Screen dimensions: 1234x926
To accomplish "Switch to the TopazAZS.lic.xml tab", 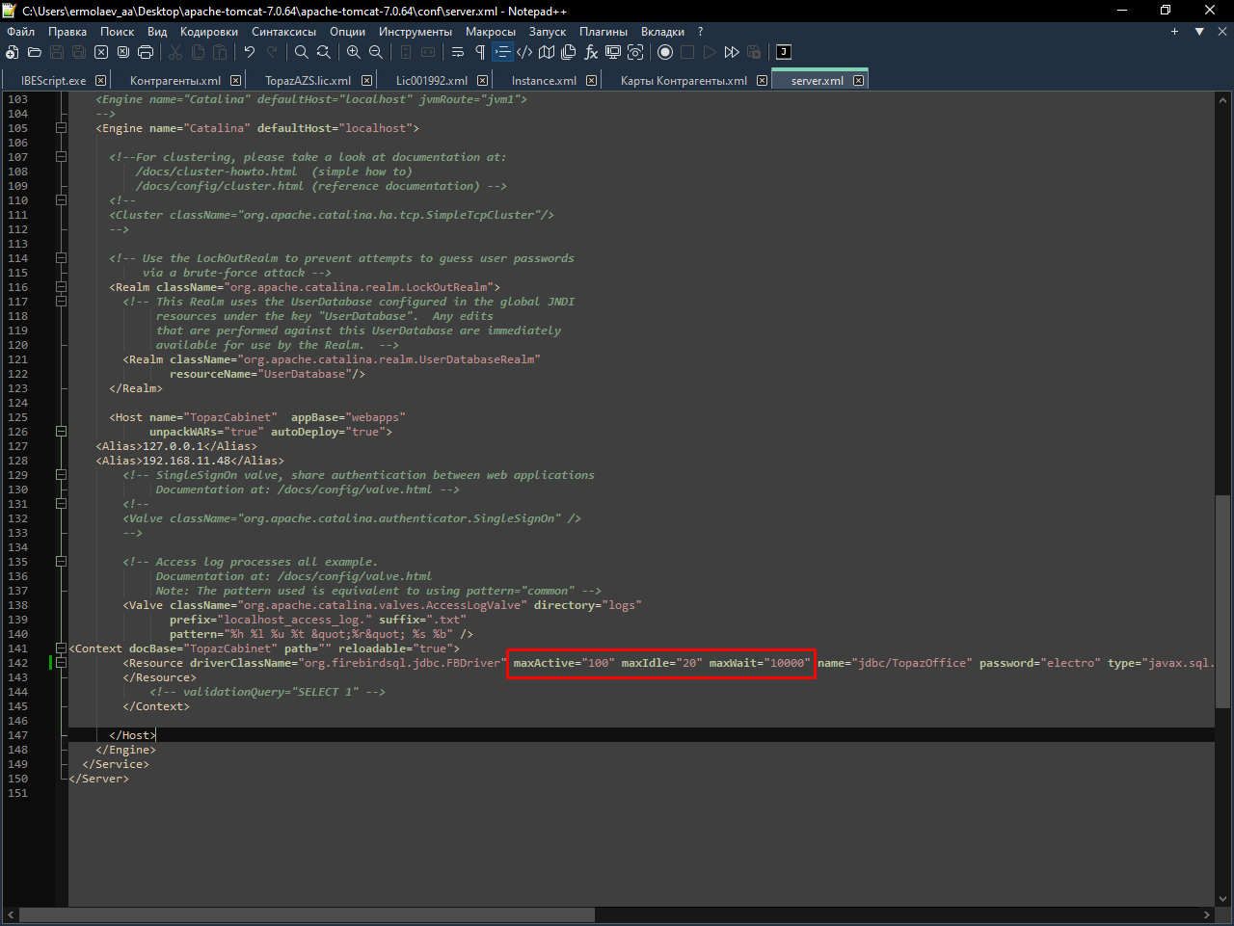I will (308, 81).
